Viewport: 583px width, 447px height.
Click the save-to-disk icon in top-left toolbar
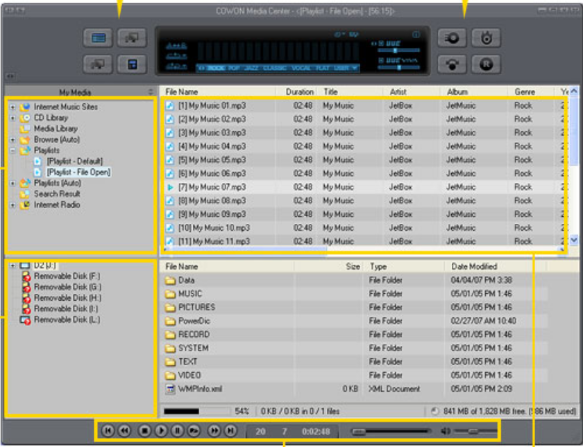(131, 64)
